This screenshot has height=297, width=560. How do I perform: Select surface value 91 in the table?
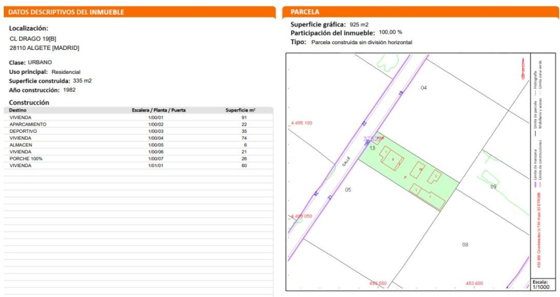(x=245, y=117)
